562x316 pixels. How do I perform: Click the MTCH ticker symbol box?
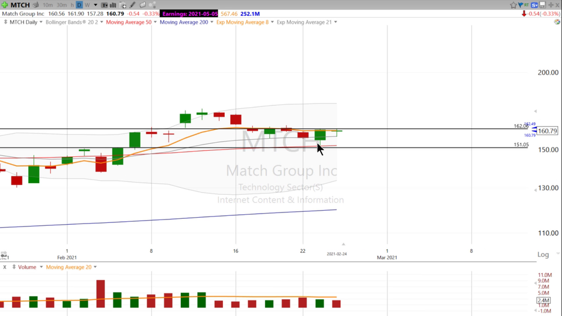[20, 5]
